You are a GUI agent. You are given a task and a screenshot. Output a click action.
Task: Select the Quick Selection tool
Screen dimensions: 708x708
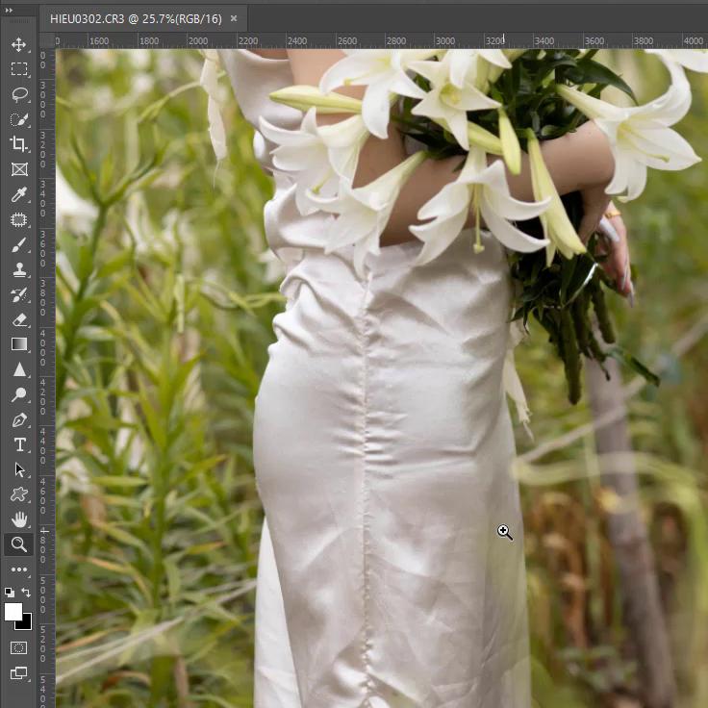[18, 119]
